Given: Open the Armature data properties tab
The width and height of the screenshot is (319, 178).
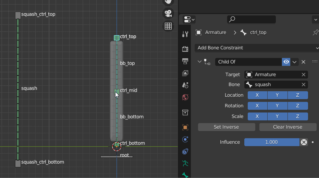Looking at the screenshot, I should [x=185, y=164].
